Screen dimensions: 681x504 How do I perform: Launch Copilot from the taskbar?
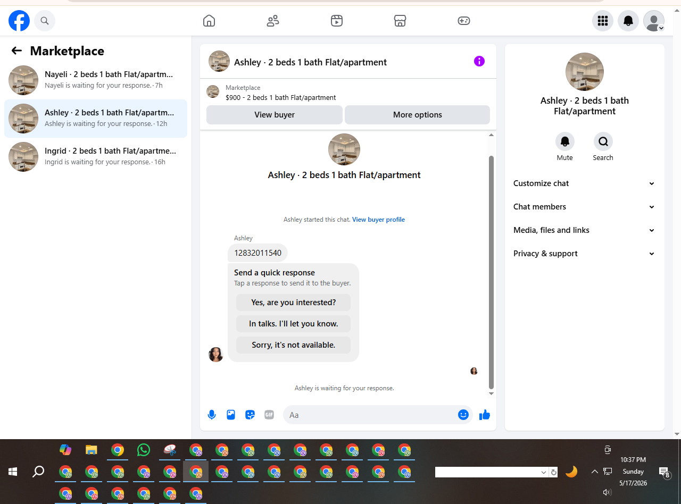click(65, 450)
